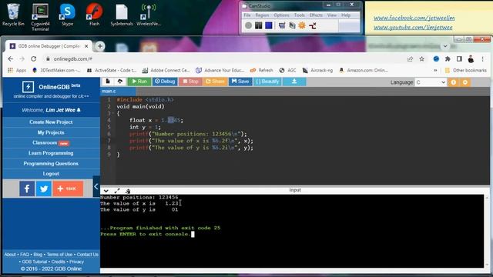Open the Contact Us footer link
This screenshot has height=277, width=493.
point(87,255)
